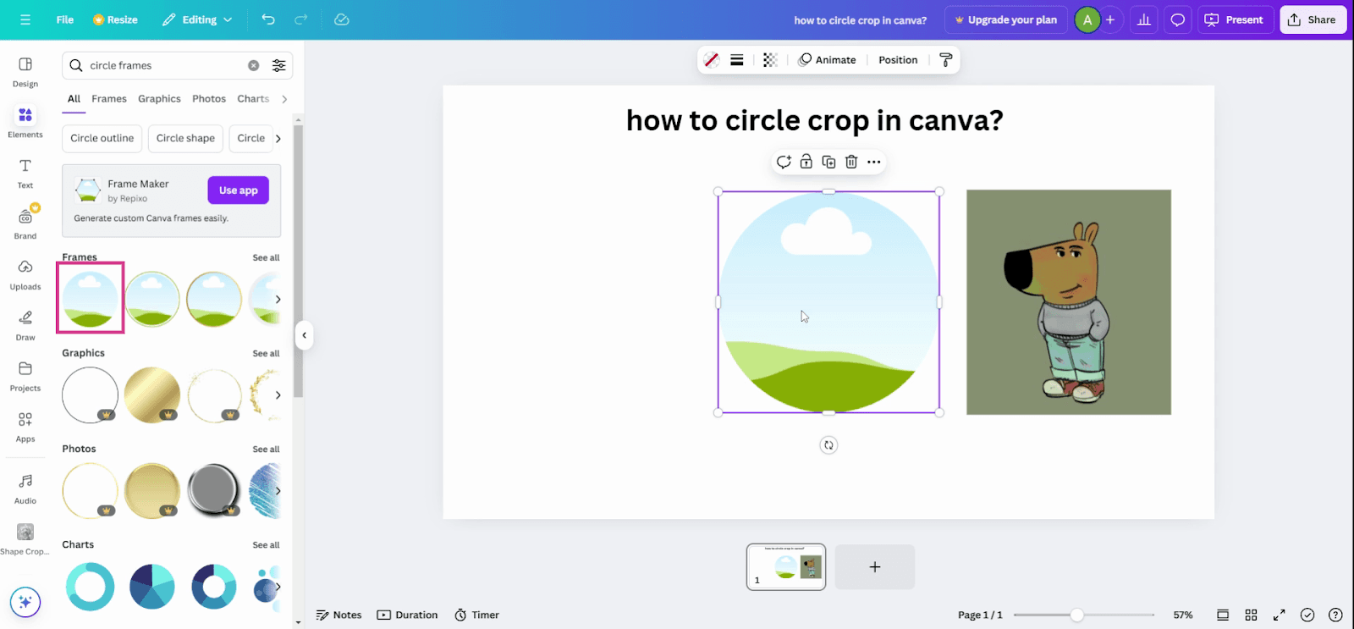Open the Audio sidebar panel
This screenshot has height=629, width=1354.
(25, 488)
